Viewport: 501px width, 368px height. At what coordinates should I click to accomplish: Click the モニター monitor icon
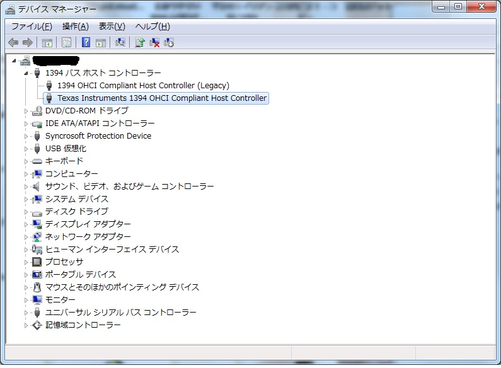[37, 300]
